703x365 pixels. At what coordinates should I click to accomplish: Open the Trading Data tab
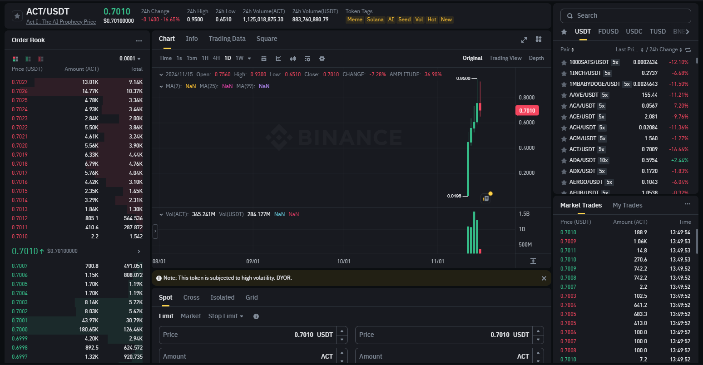coord(227,39)
